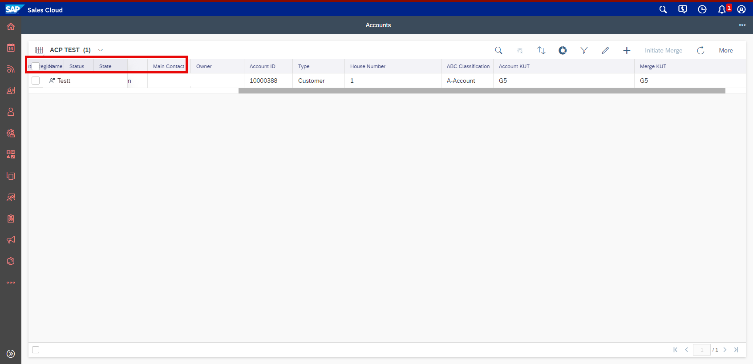Expand the sidebar with double-arrow icon

(x=11, y=354)
